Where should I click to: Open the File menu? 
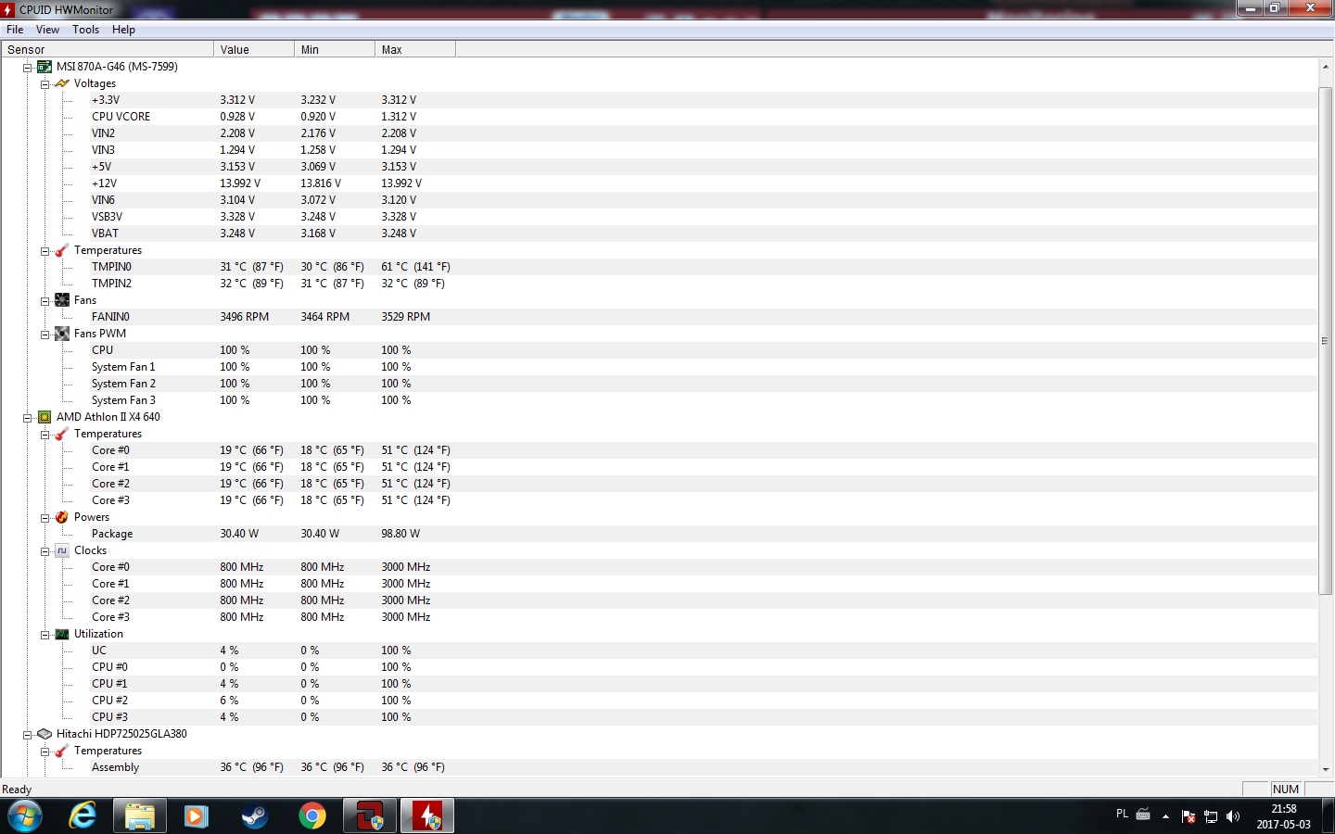[15, 30]
